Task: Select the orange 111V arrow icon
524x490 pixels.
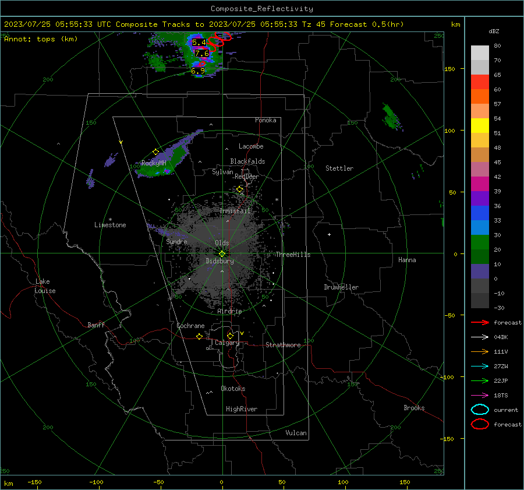Action: coord(480,351)
